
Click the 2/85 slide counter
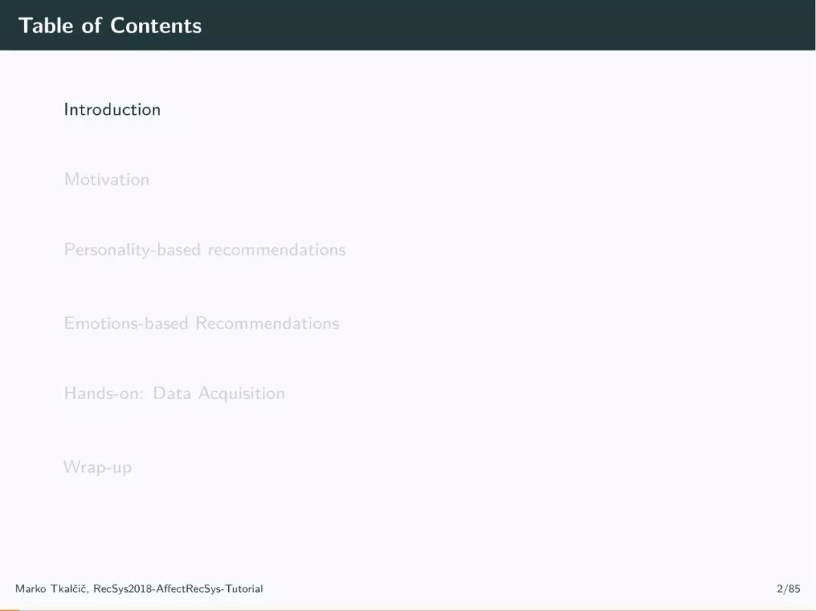pyautogui.click(x=788, y=588)
